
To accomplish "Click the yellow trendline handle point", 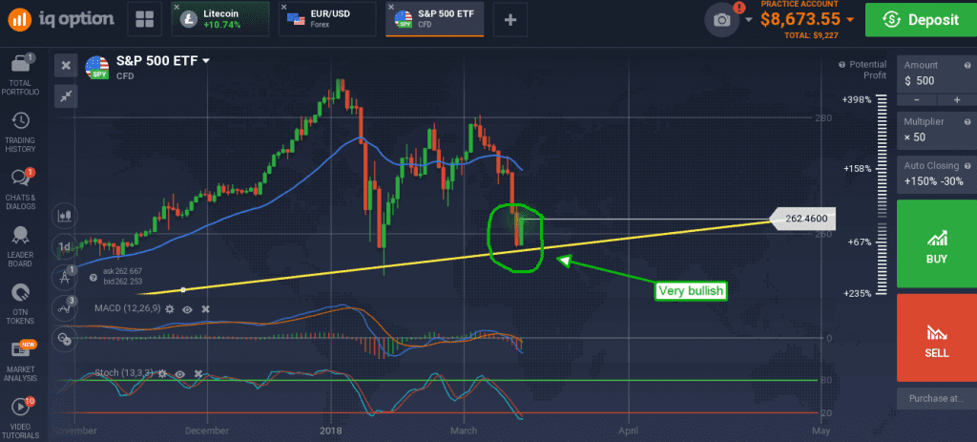I will point(183,290).
